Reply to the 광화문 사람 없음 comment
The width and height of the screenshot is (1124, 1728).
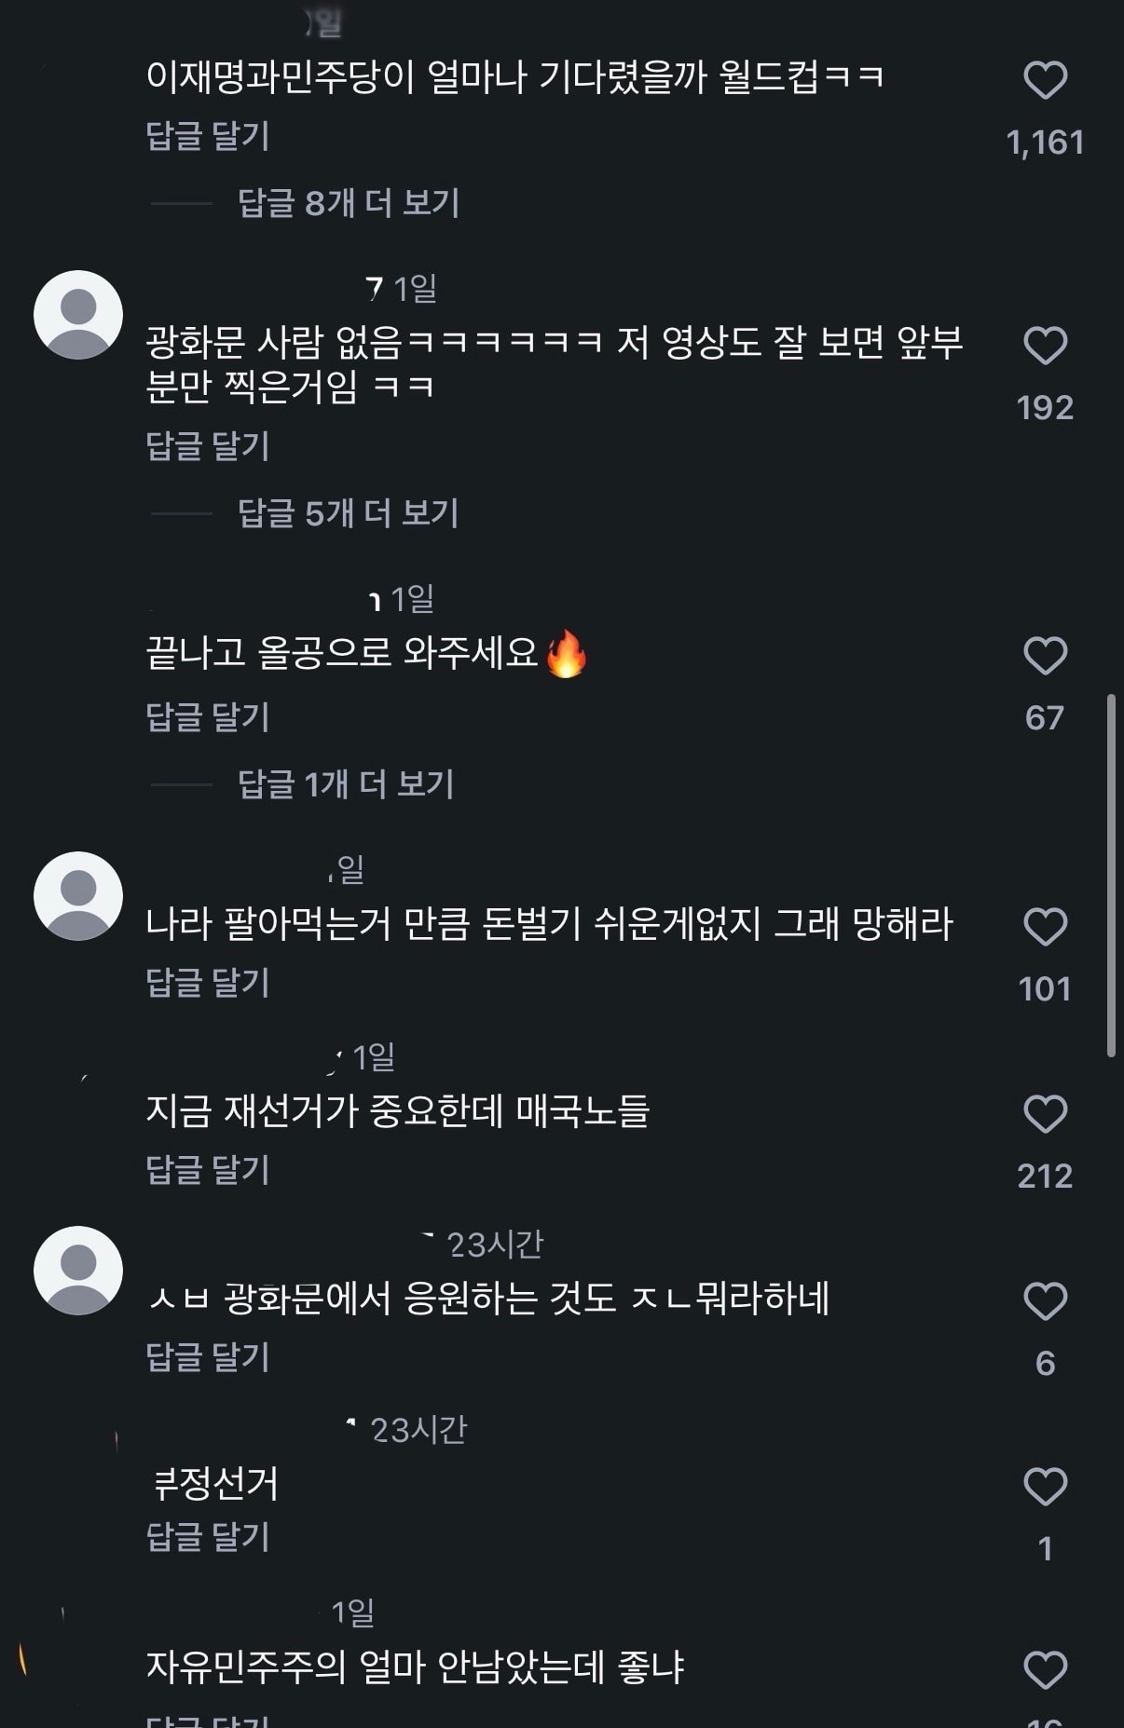[x=208, y=446]
